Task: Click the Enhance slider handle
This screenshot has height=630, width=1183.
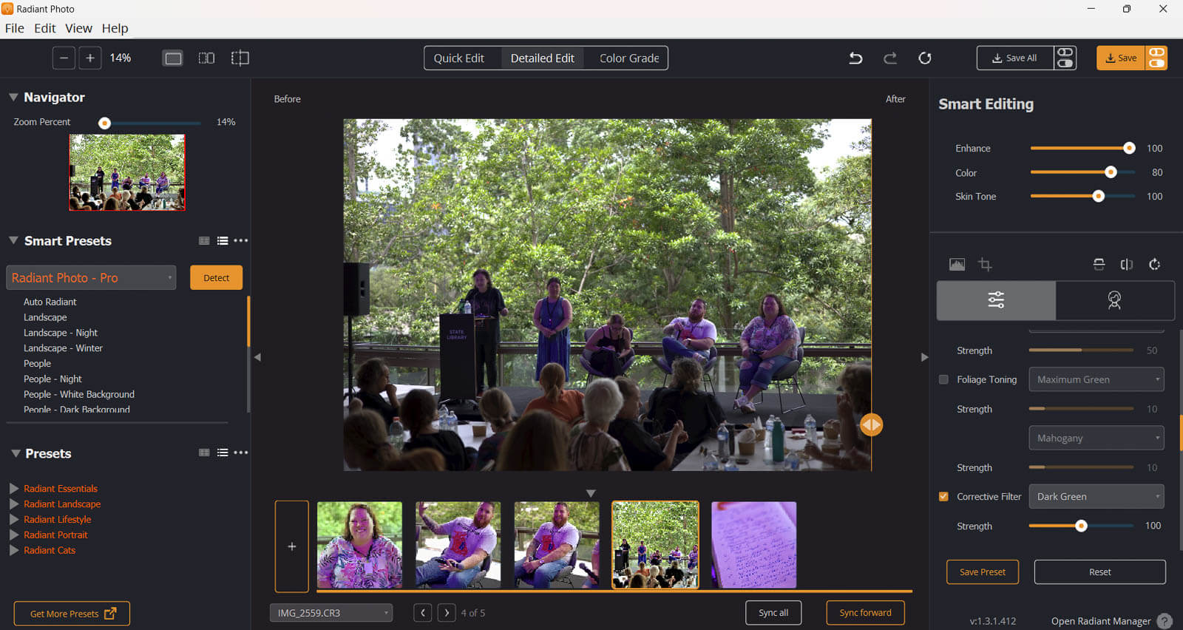Action: pyautogui.click(x=1128, y=149)
